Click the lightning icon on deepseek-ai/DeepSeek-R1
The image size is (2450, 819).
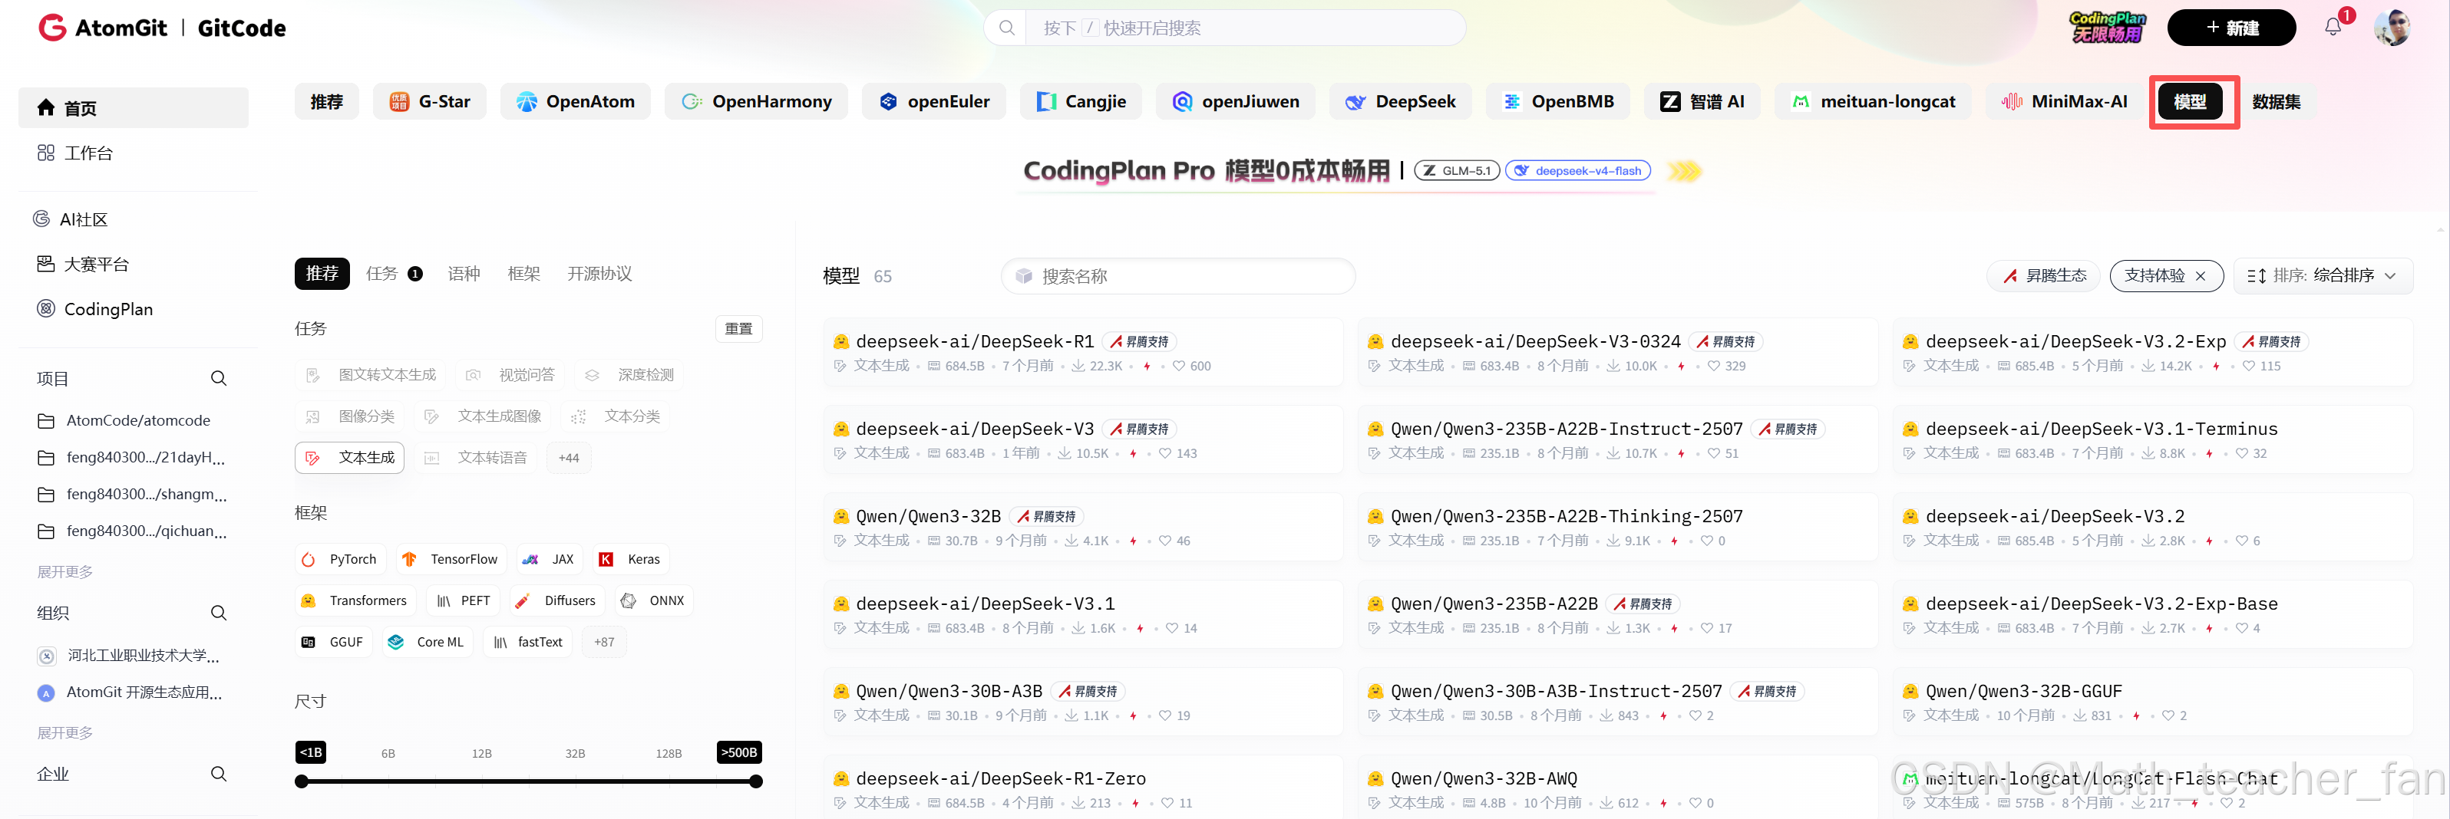[1146, 366]
